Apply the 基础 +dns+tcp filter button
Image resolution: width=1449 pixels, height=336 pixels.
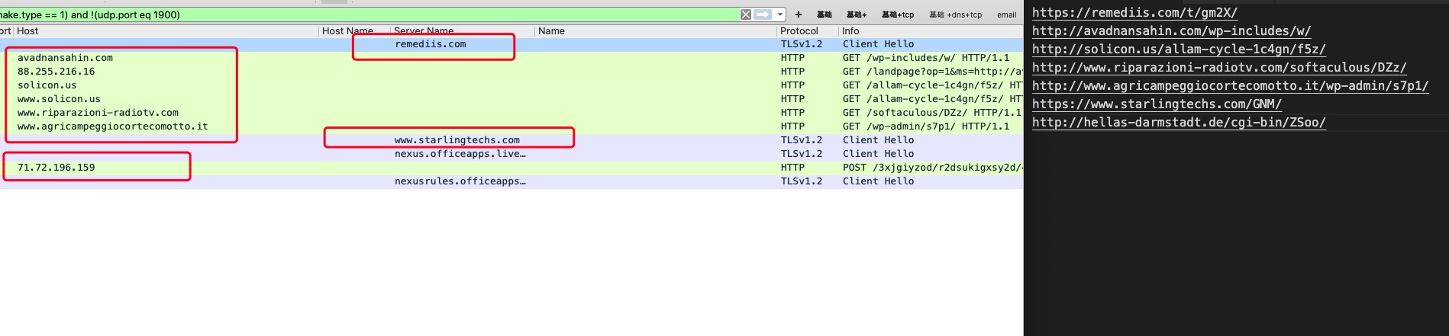click(x=956, y=14)
